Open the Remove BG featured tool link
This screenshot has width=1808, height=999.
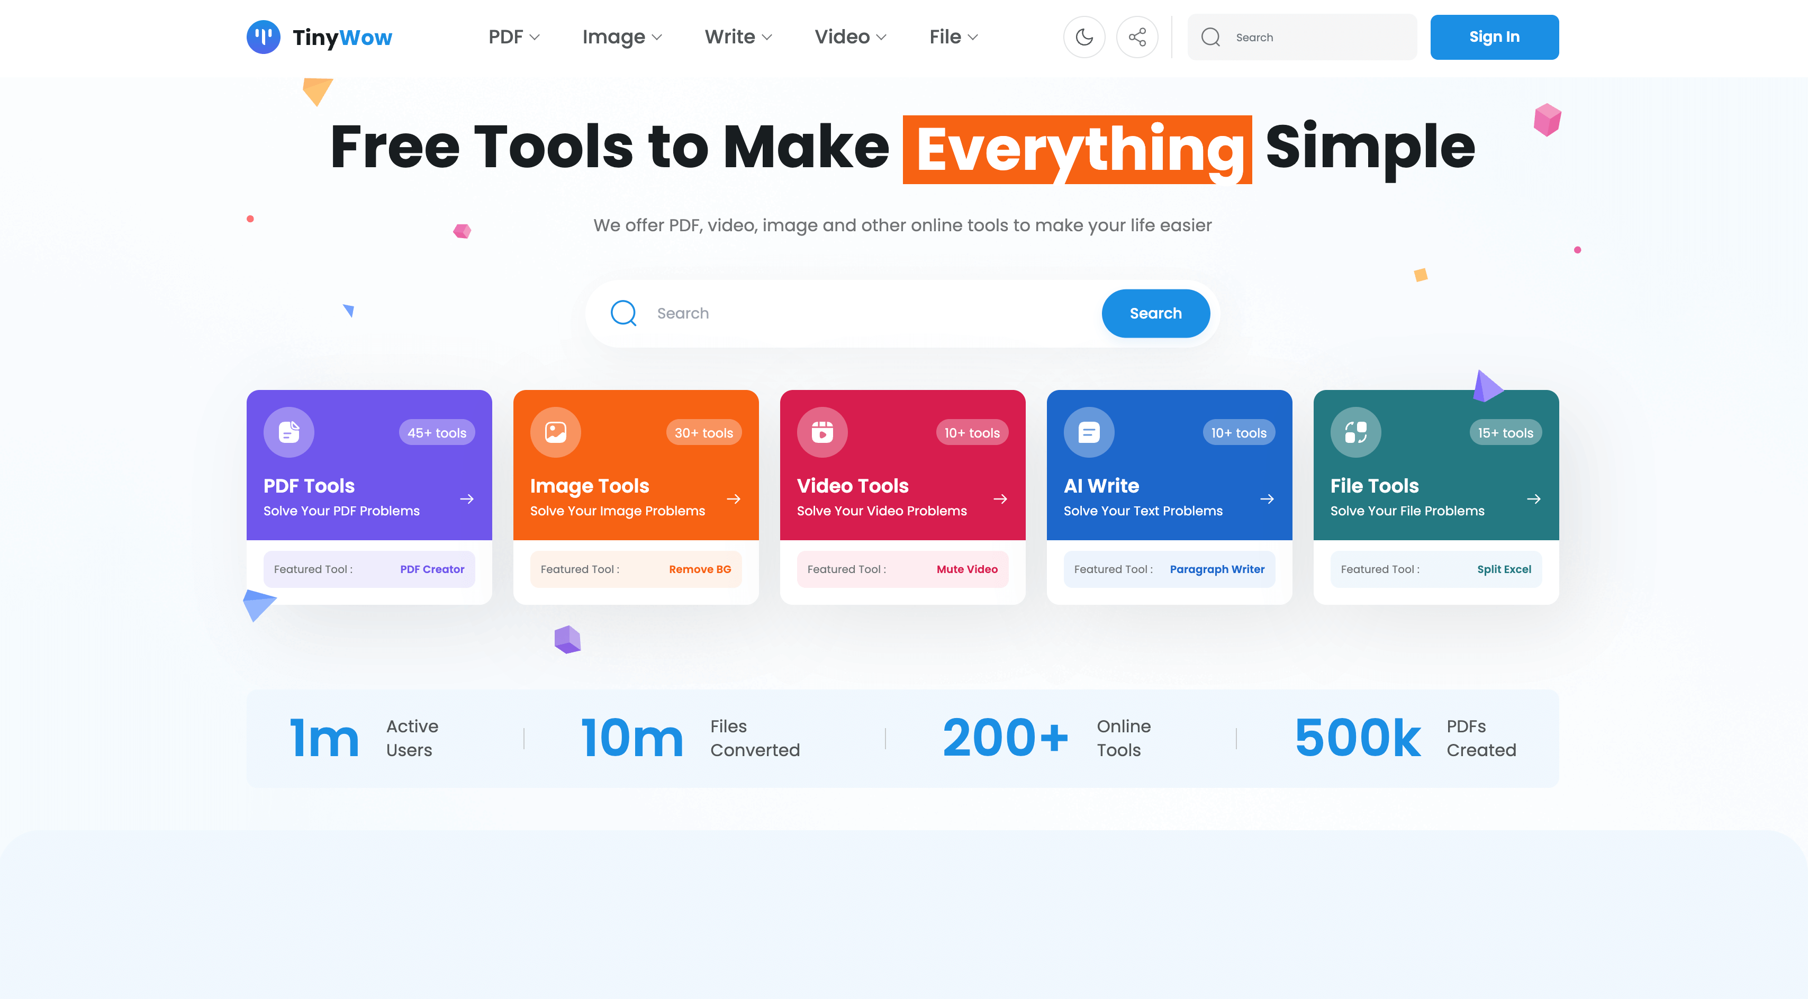(x=700, y=569)
